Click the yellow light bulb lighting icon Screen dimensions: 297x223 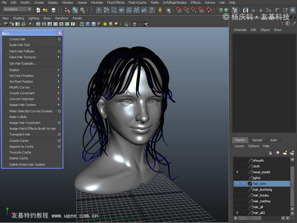(x=105, y=24)
